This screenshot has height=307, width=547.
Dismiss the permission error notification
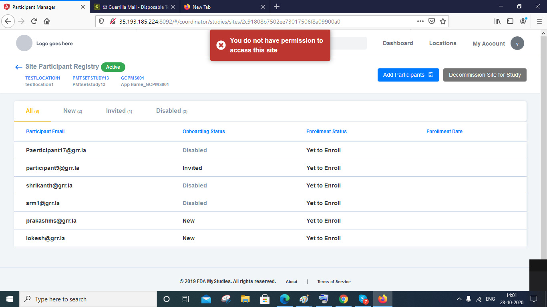point(222,45)
